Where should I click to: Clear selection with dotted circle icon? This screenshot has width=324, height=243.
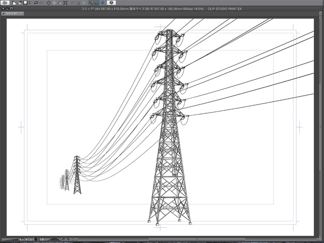click(x=49, y=3)
